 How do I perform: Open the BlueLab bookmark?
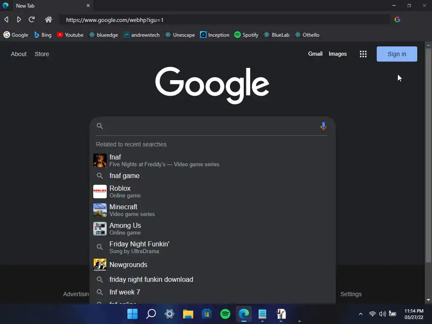click(x=277, y=35)
